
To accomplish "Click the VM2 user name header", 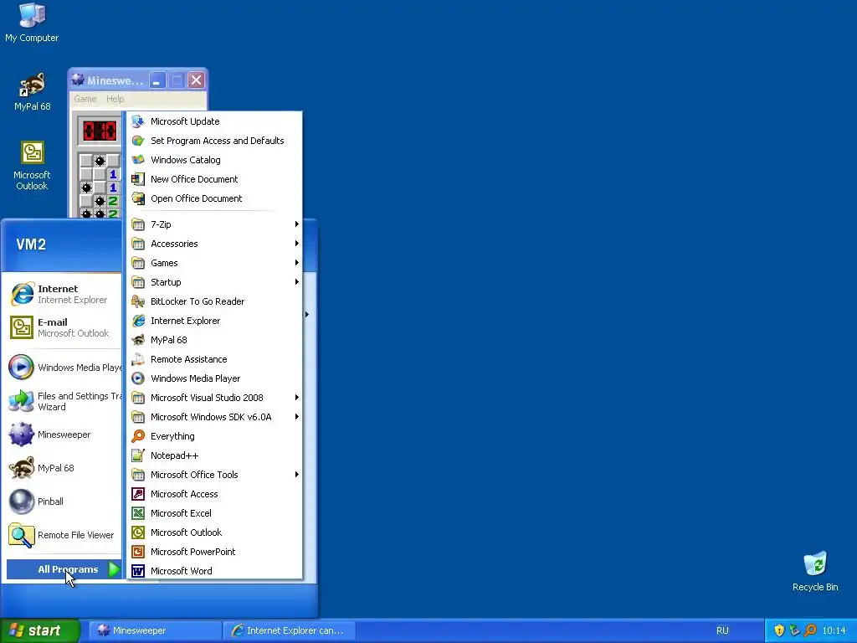I will (31, 244).
